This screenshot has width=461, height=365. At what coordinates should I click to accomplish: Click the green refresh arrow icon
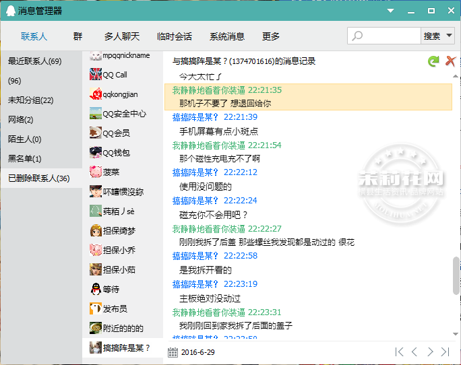click(433, 61)
